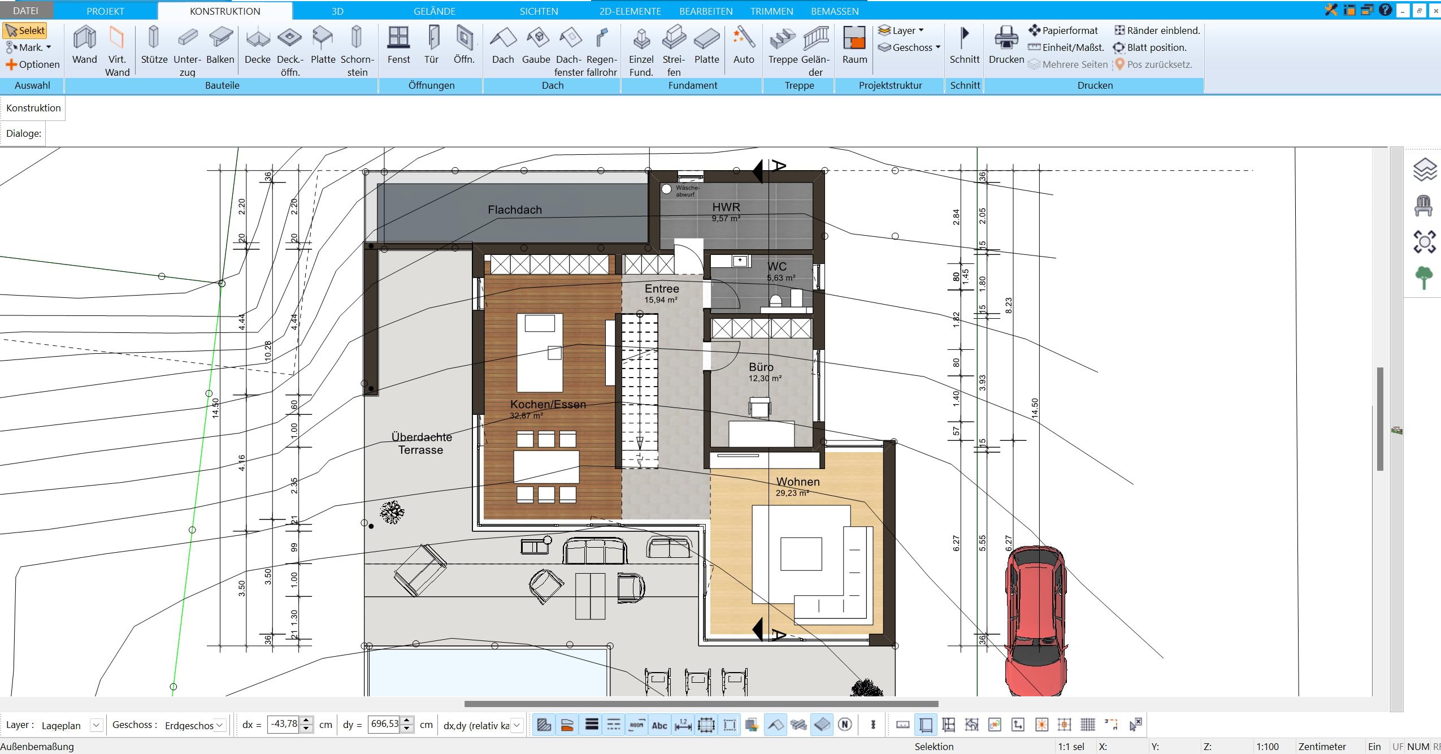Open the 2D-ELEMENTE tab

pyautogui.click(x=630, y=11)
